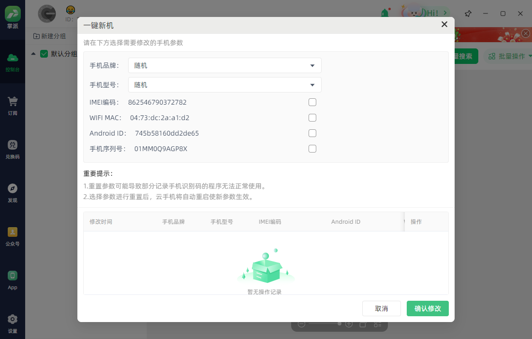Close the 一键新机 dialog with X
Screen dimensions: 532x339
click(444, 25)
